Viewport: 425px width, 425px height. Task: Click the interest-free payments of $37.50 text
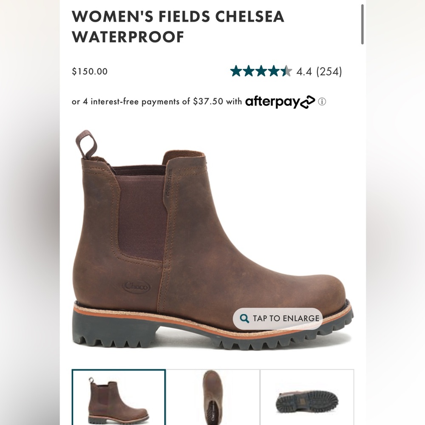click(153, 102)
